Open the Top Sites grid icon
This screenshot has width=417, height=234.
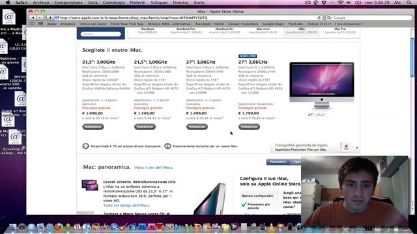click(x=40, y=24)
